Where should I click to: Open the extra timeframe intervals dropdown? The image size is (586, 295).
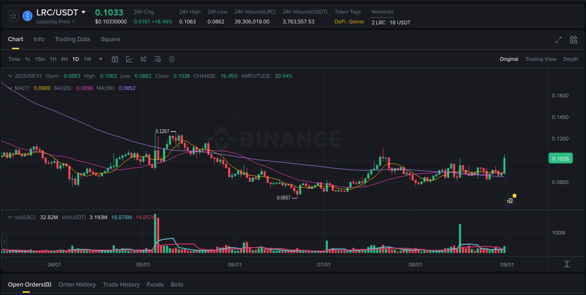(x=100, y=59)
